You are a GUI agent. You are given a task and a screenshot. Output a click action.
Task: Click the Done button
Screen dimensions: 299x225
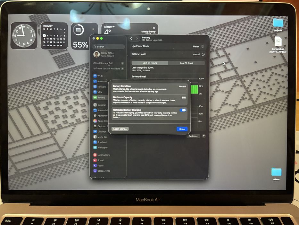(x=182, y=129)
